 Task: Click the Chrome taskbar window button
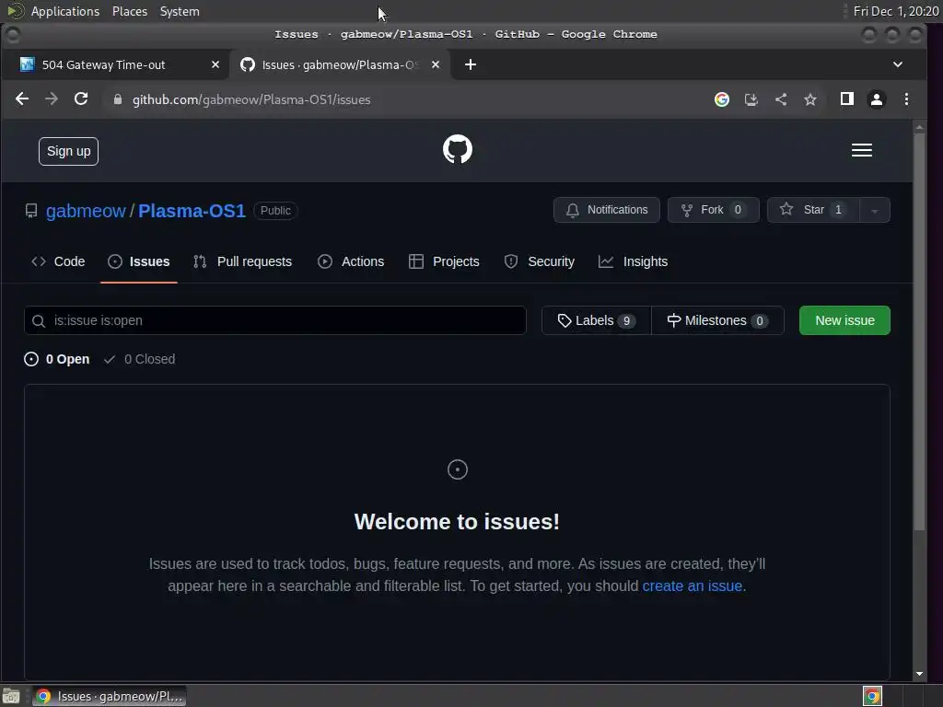pos(109,696)
